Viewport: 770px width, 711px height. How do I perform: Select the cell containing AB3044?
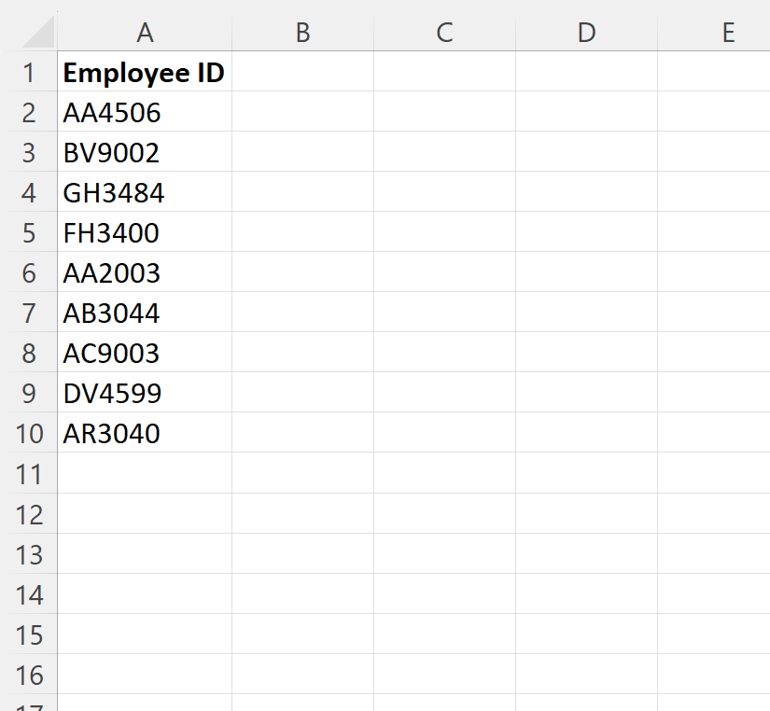point(145,313)
